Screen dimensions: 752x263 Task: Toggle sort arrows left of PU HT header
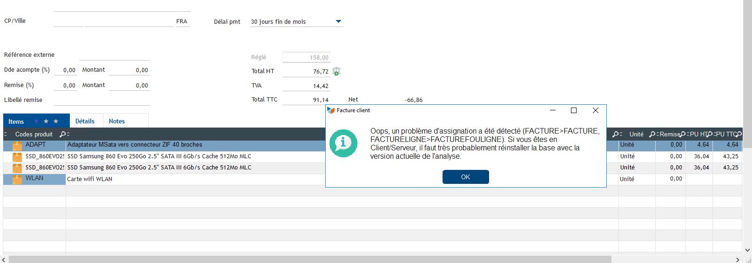click(687, 134)
